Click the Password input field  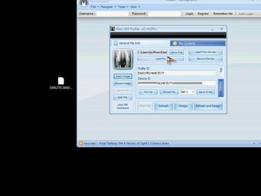click(164, 14)
